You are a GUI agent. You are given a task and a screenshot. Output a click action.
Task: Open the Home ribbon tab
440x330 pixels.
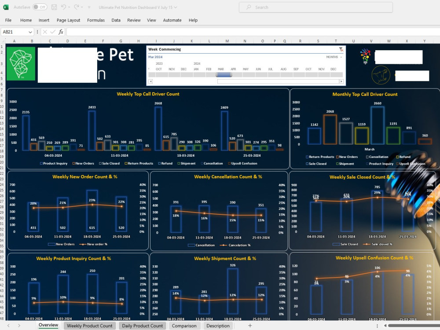(26, 20)
